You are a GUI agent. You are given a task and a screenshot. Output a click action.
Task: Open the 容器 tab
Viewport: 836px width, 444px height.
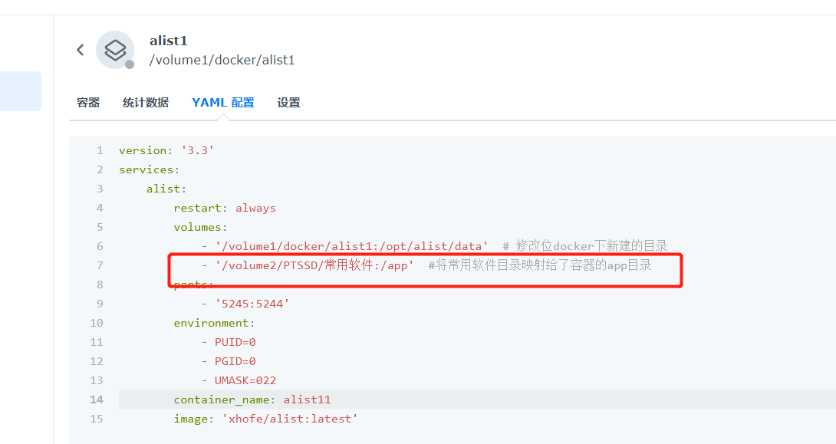pyautogui.click(x=88, y=102)
